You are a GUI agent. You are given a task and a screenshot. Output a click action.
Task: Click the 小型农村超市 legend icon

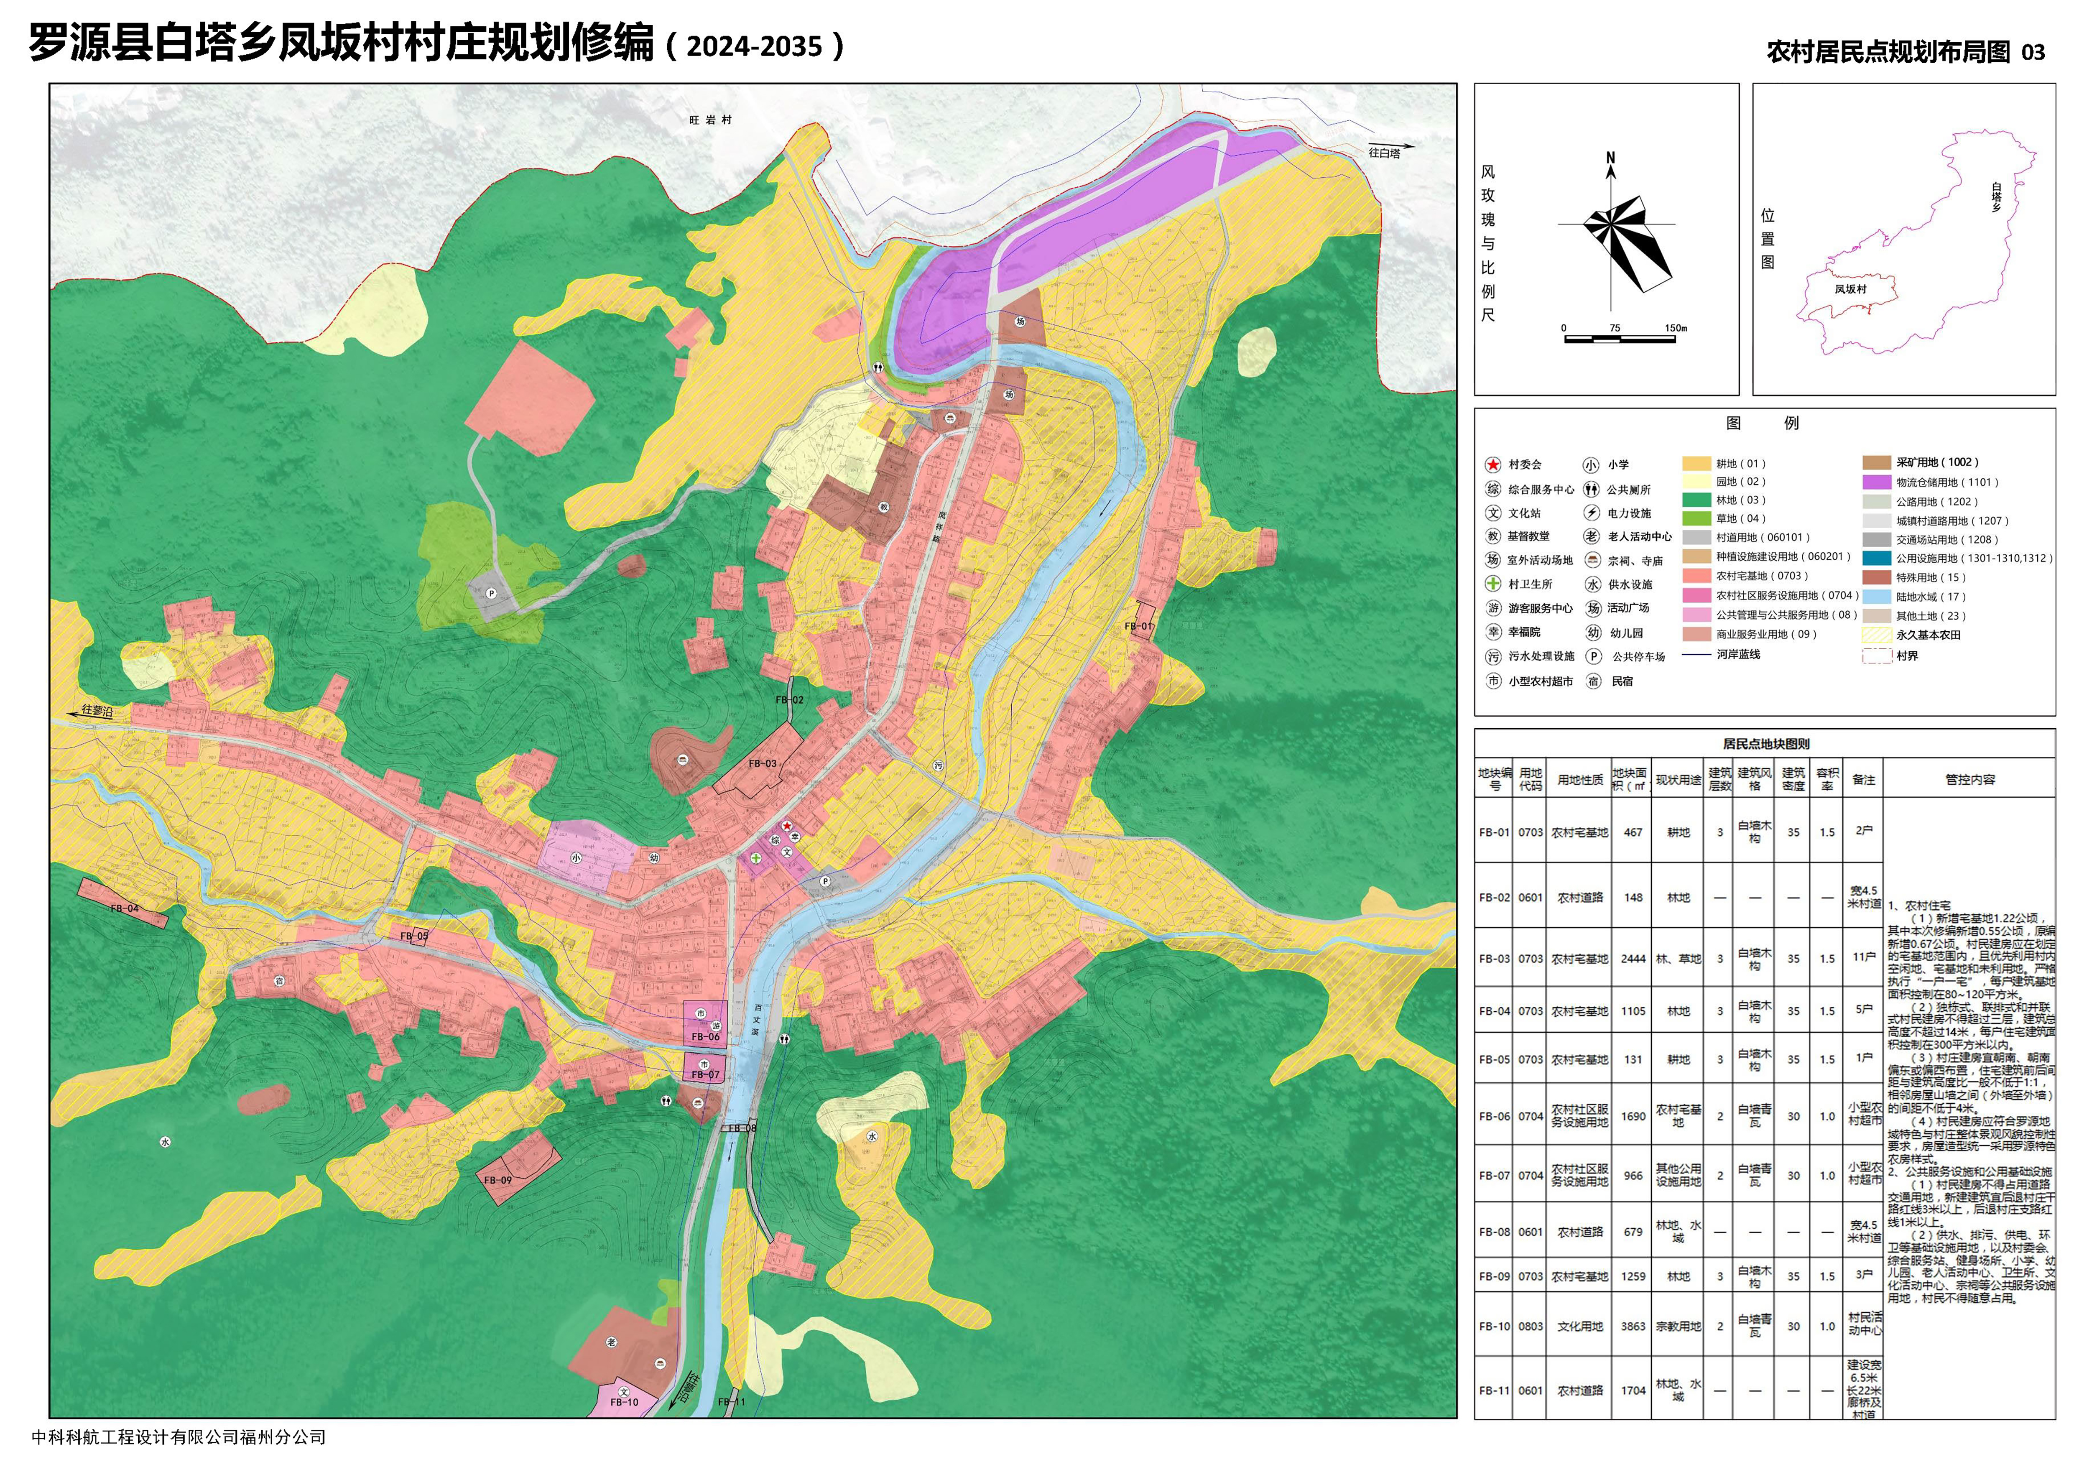point(1493,681)
